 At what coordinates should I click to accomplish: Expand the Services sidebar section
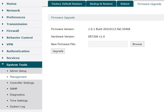coord(13,58)
